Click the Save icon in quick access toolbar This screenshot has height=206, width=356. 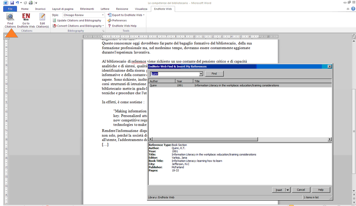pos(12,3)
